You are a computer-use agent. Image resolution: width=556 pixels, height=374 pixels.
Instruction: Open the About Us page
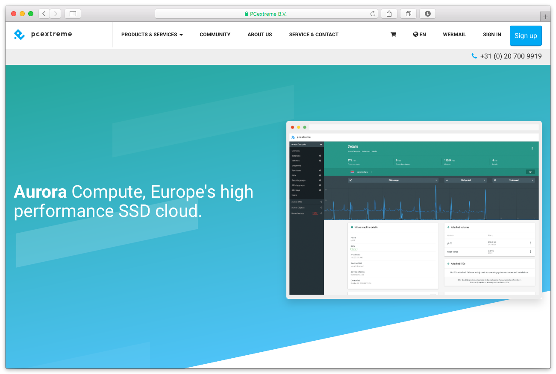point(260,35)
